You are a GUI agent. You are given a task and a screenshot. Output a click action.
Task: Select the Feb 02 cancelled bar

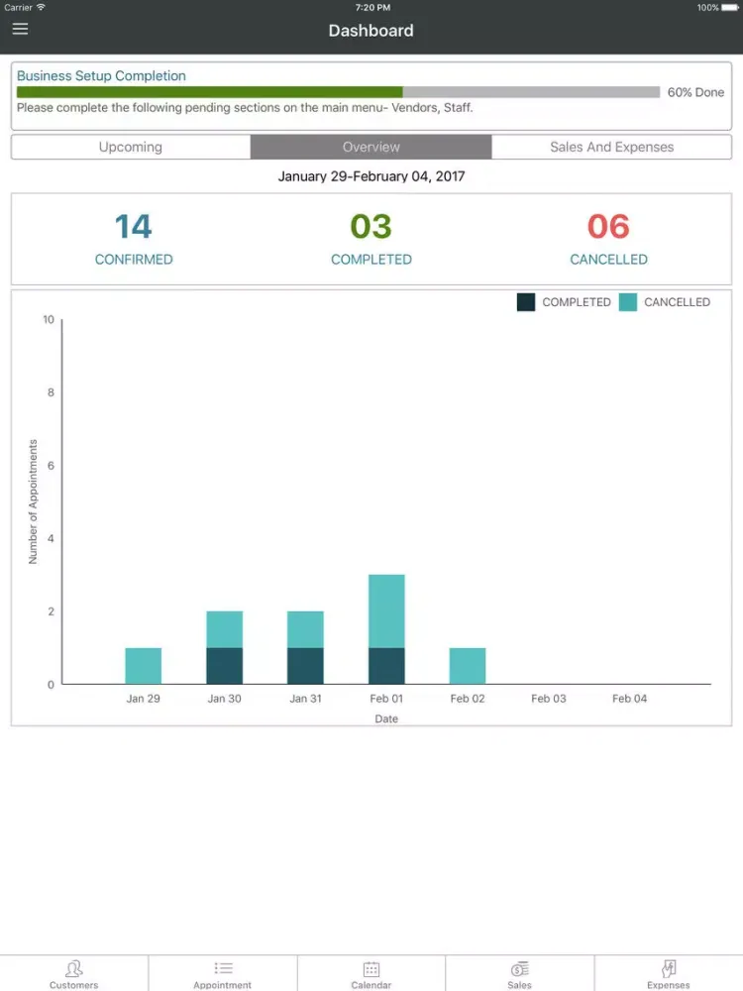coord(468,666)
